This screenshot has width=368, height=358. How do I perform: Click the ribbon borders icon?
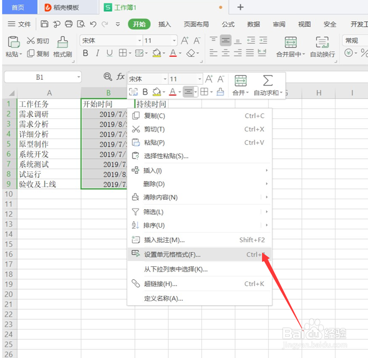[122, 53]
